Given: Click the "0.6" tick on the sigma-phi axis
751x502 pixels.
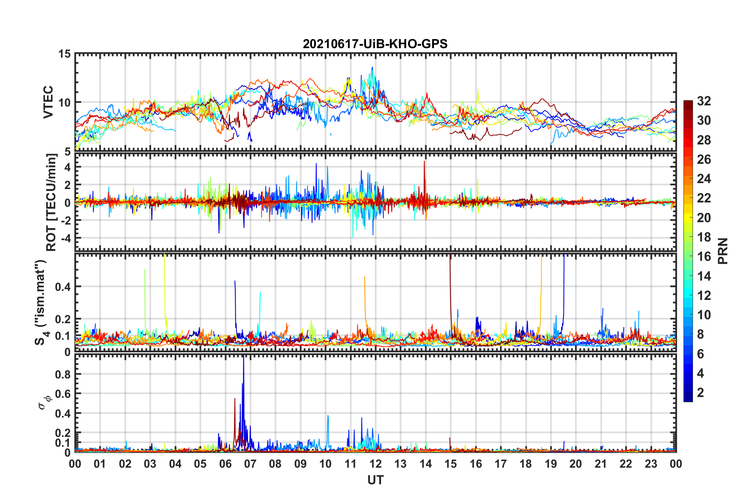Looking at the screenshot, I should pos(62,394).
